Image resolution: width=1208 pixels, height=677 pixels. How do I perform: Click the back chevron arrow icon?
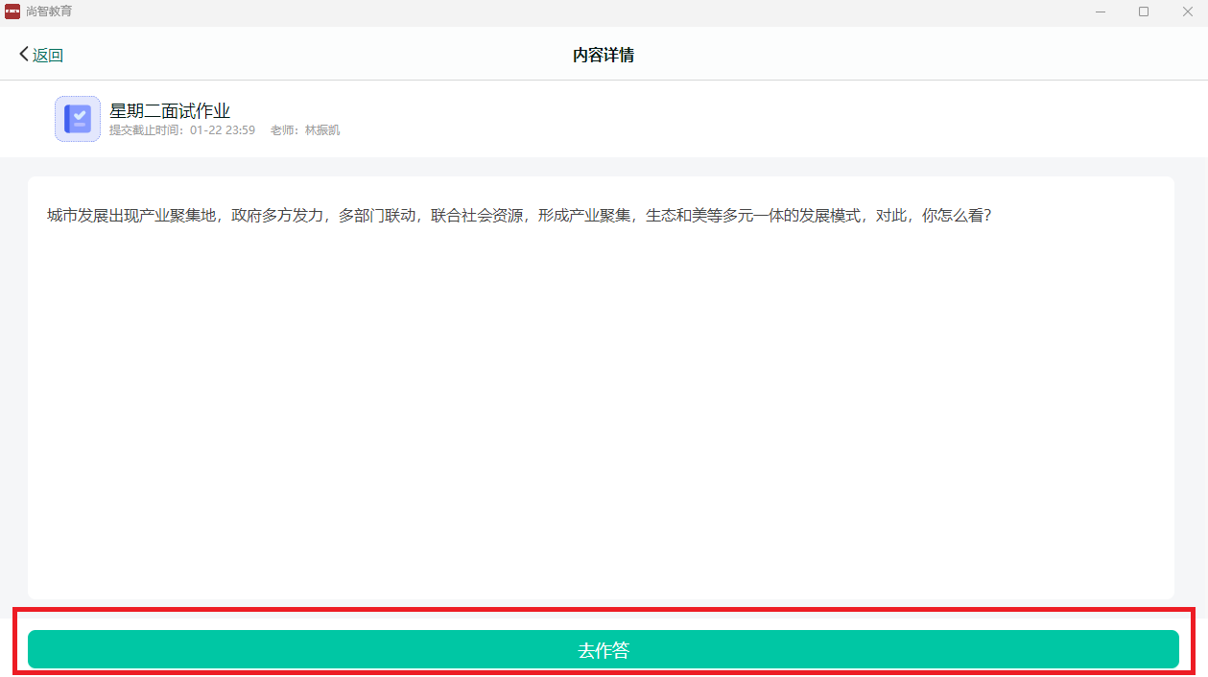(x=24, y=55)
